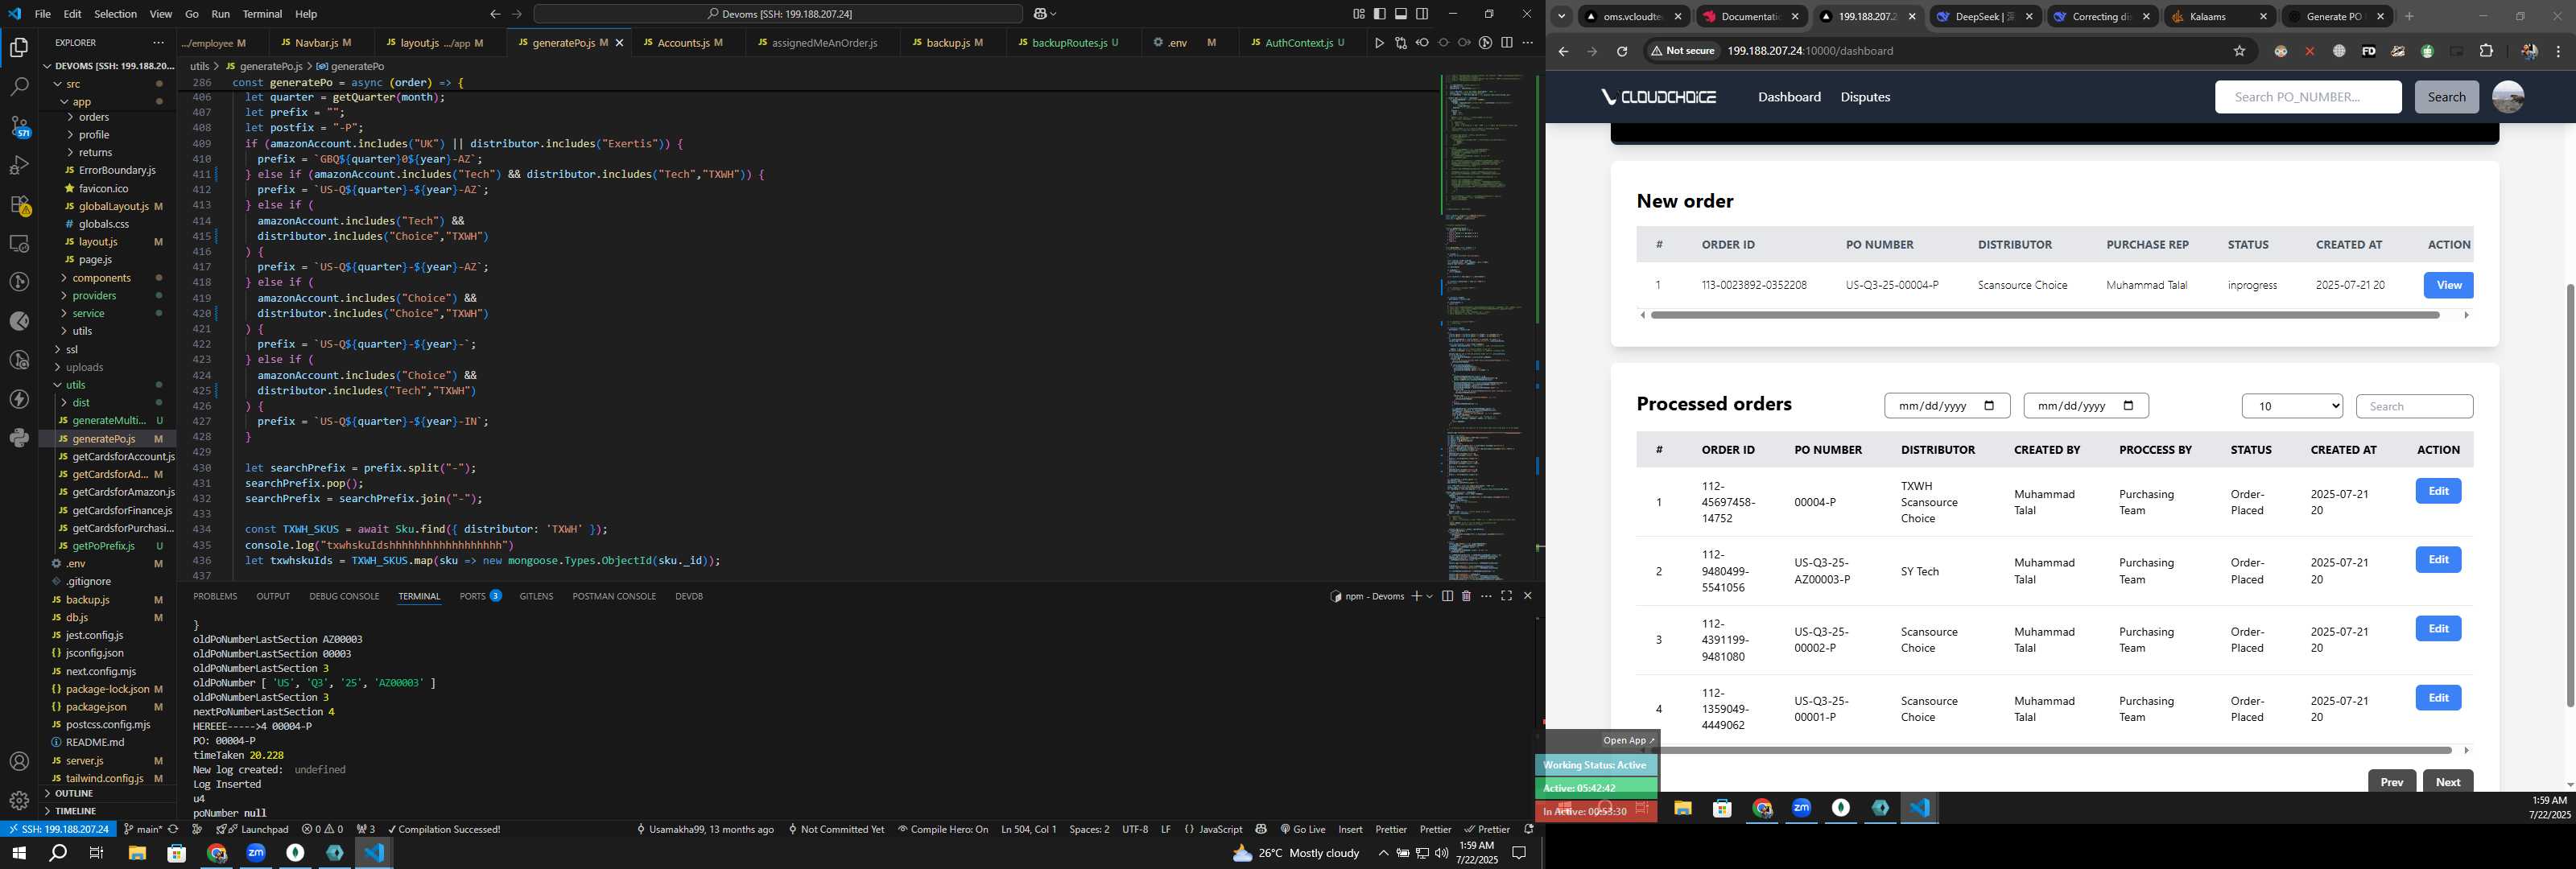2576x869 pixels.
Task: Click View button for new order
Action: 2448,285
